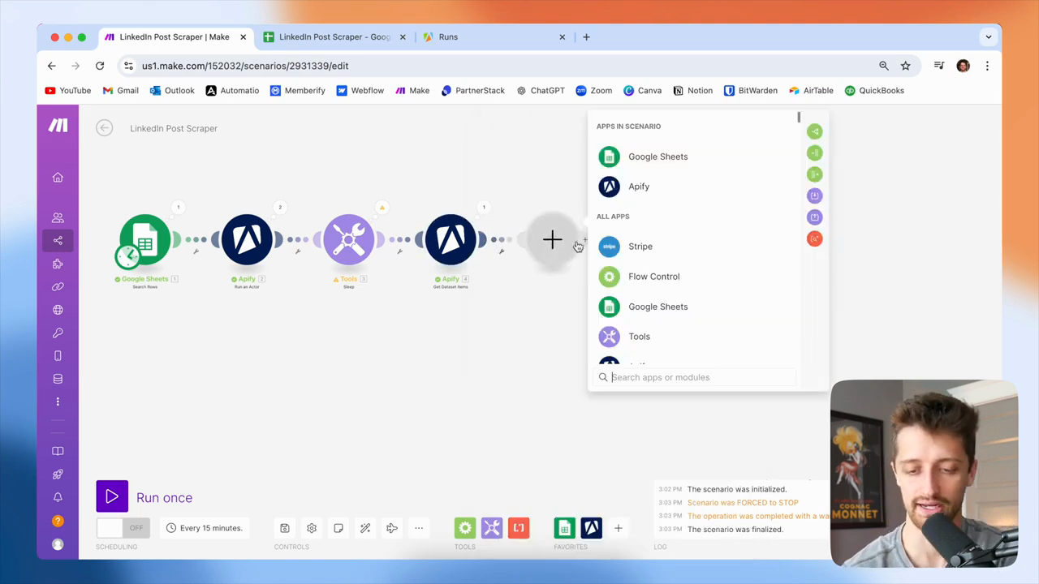
Task: Add a favorite app with plus button
Action: pos(618,528)
